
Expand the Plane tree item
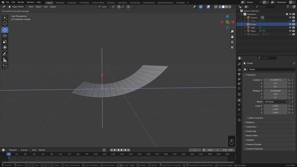[245, 31]
